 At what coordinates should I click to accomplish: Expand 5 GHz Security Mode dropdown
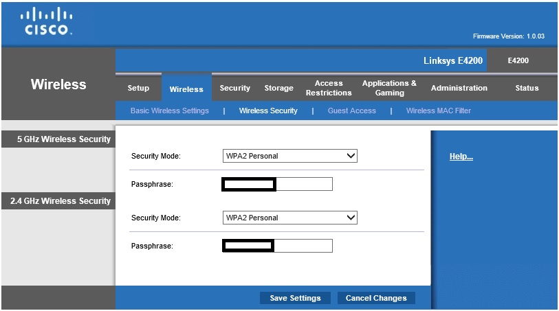pos(290,156)
